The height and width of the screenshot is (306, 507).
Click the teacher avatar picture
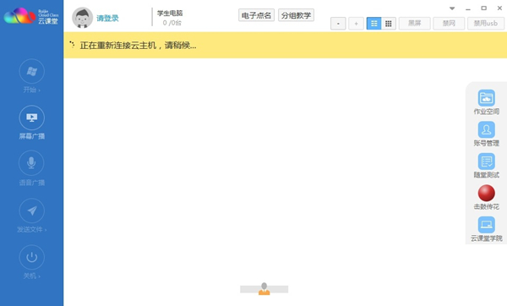82,18
